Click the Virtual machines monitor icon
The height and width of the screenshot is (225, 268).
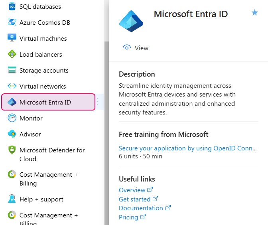[x=12, y=38]
